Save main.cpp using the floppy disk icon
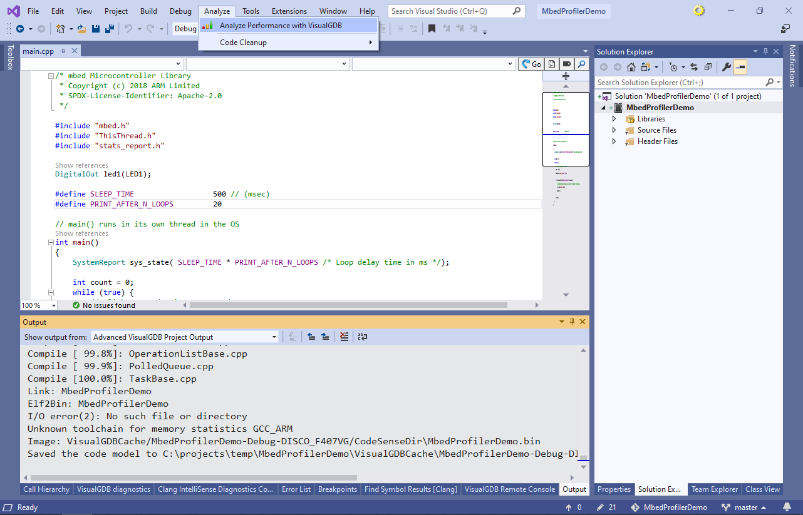This screenshot has height=515, width=803. click(x=96, y=29)
